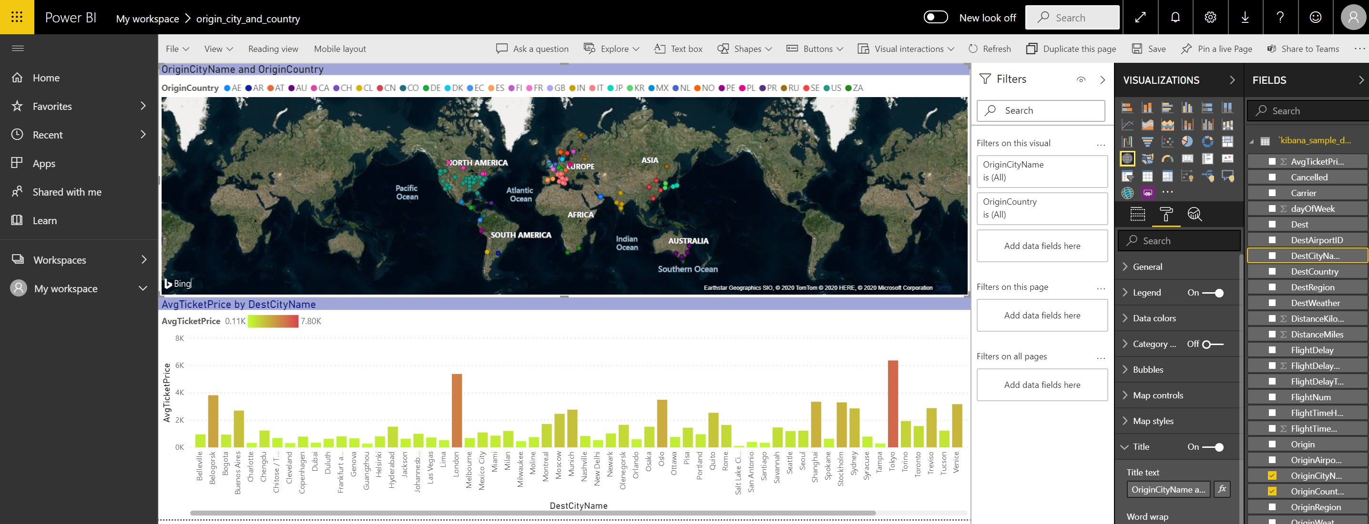Click Duplicate this page

point(1071,49)
